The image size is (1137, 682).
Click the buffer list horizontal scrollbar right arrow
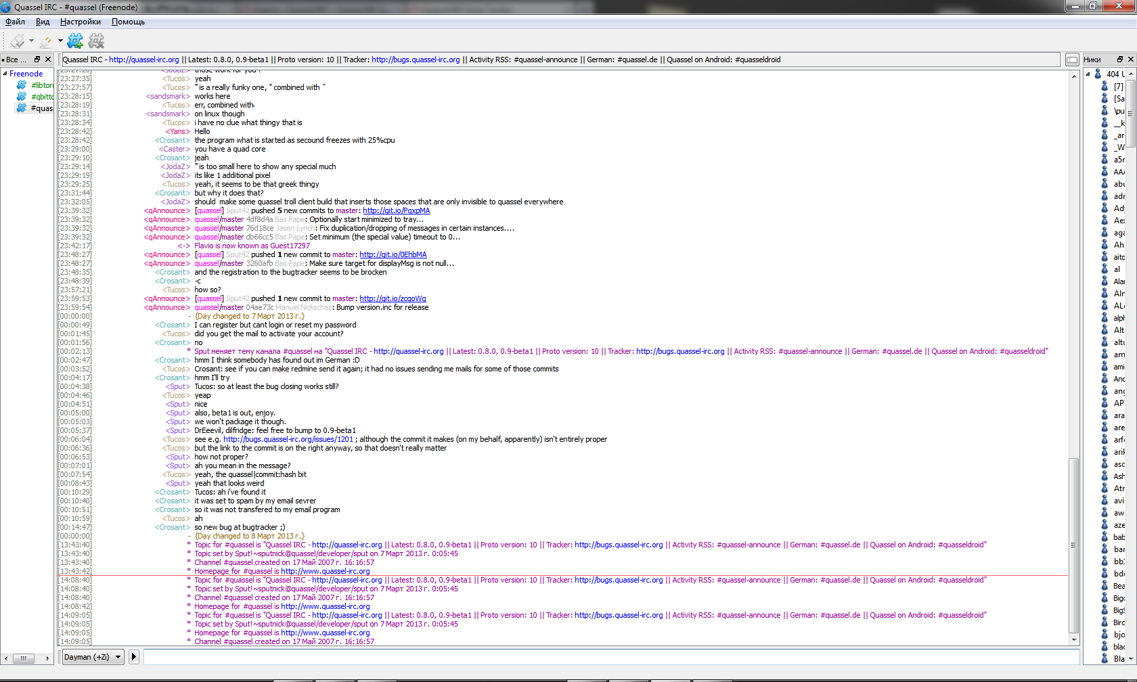[47, 658]
